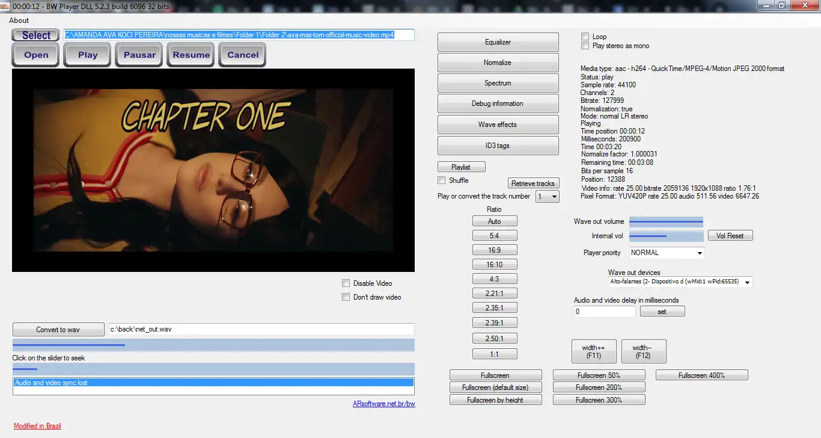Click Fullscreen 300%

[x=599, y=400]
